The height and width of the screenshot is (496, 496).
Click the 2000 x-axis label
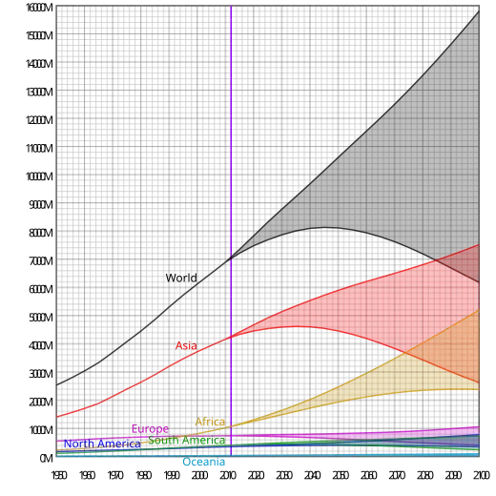[x=199, y=475]
